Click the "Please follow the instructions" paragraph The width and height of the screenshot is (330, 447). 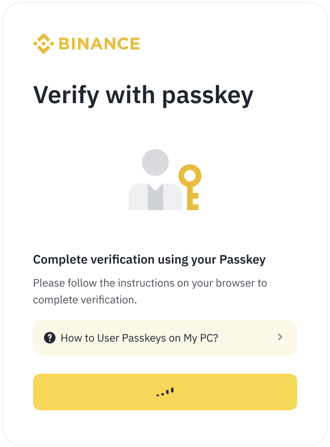(x=150, y=283)
